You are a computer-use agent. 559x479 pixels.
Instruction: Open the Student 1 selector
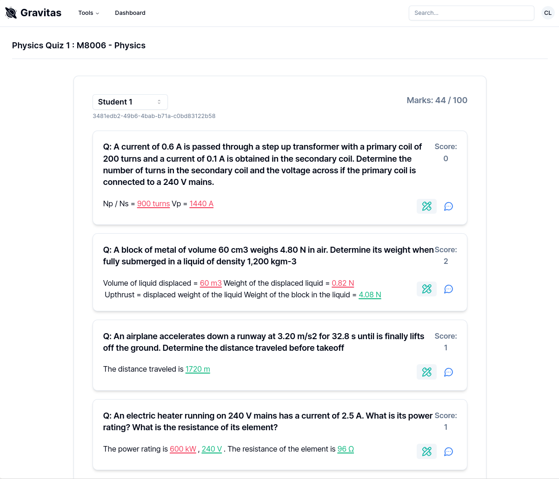coord(130,102)
